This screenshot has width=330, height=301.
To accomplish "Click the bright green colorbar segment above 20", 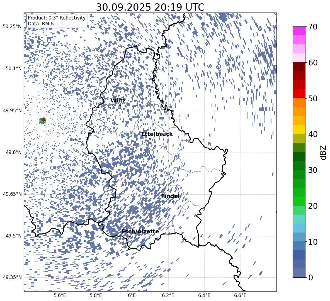I will pyautogui.click(x=299, y=201).
